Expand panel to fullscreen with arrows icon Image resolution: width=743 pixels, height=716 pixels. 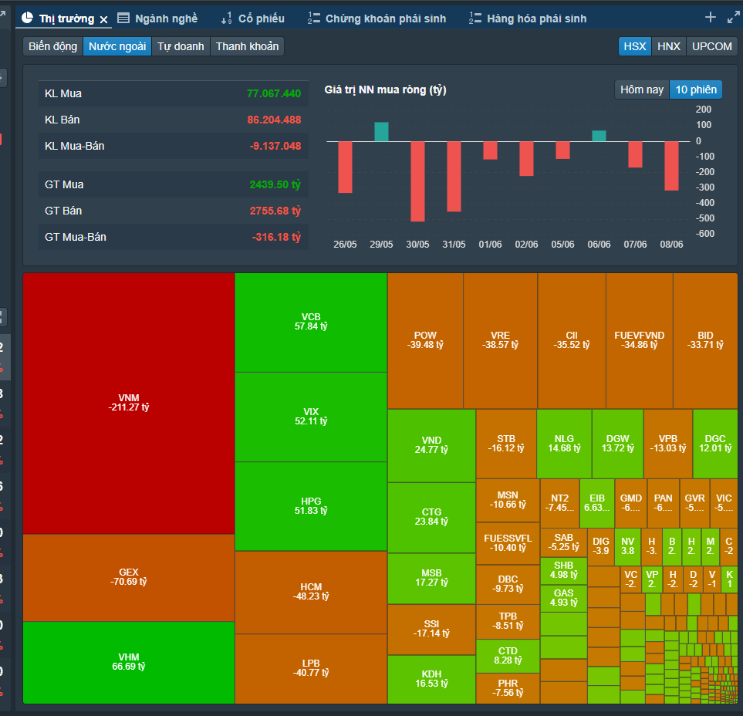click(x=733, y=18)
